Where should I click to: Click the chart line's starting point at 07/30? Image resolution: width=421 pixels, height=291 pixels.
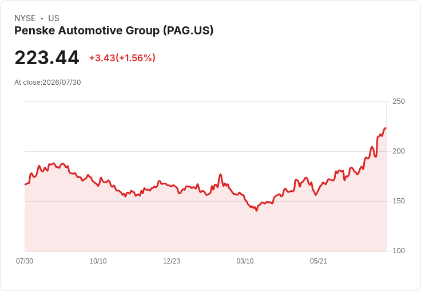(x=25, y=185)
